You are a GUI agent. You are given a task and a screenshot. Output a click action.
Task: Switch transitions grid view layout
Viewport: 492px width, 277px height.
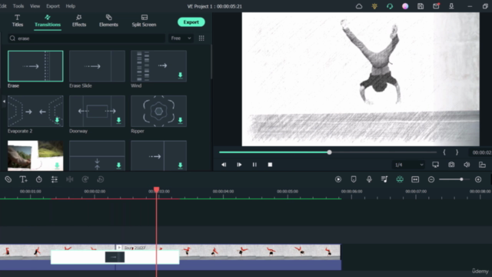(x=201, y=38)
